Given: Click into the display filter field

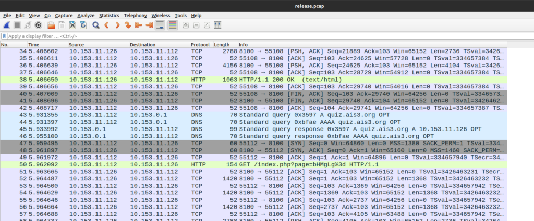Looking at the screenshot, I should (x=209, y=36).
